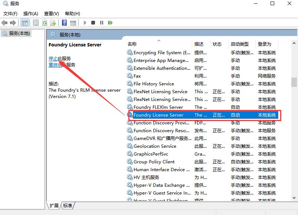
Task: Switch to the 标准 tab
Action: point(68,205)
